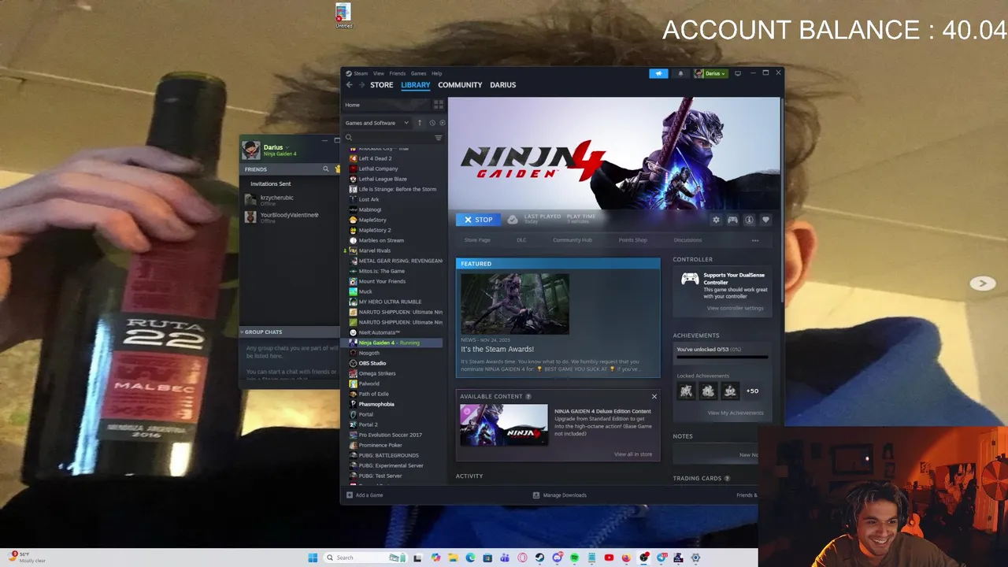This screenshot has width=1008, height=567.
Task: Stop the running Ninja Gaiden 4 game
Action: [478, 220]
